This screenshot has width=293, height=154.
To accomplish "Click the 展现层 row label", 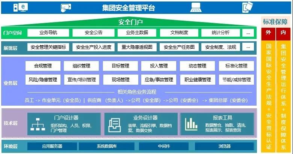I will (x=11, y=48).
